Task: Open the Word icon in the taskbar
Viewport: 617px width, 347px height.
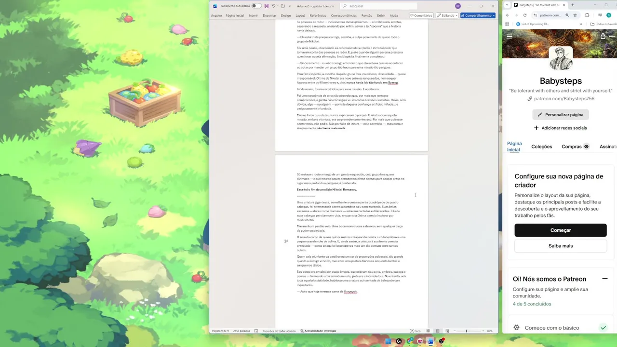Action: (x=430, y=341)
